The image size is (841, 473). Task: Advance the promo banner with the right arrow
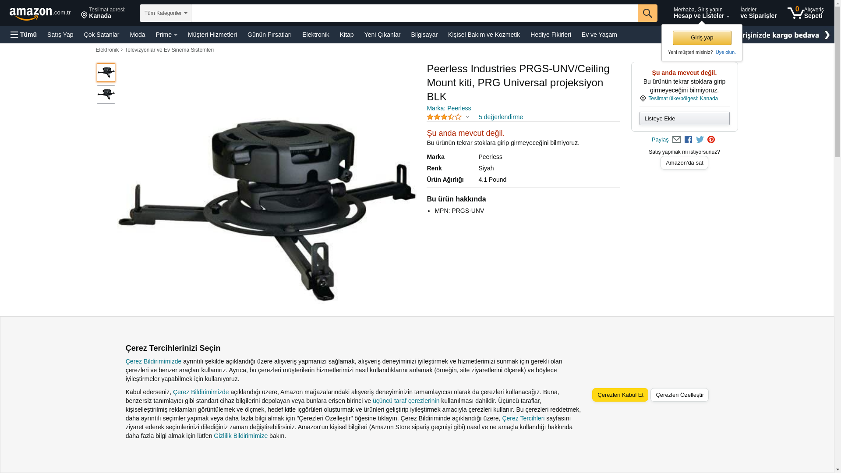click(827, 35)
